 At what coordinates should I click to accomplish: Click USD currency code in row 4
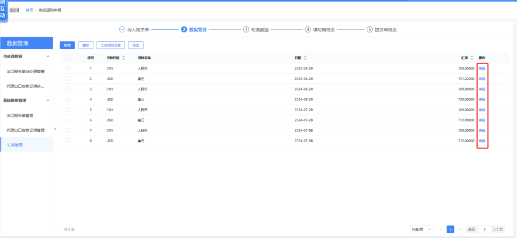point(110,99)
